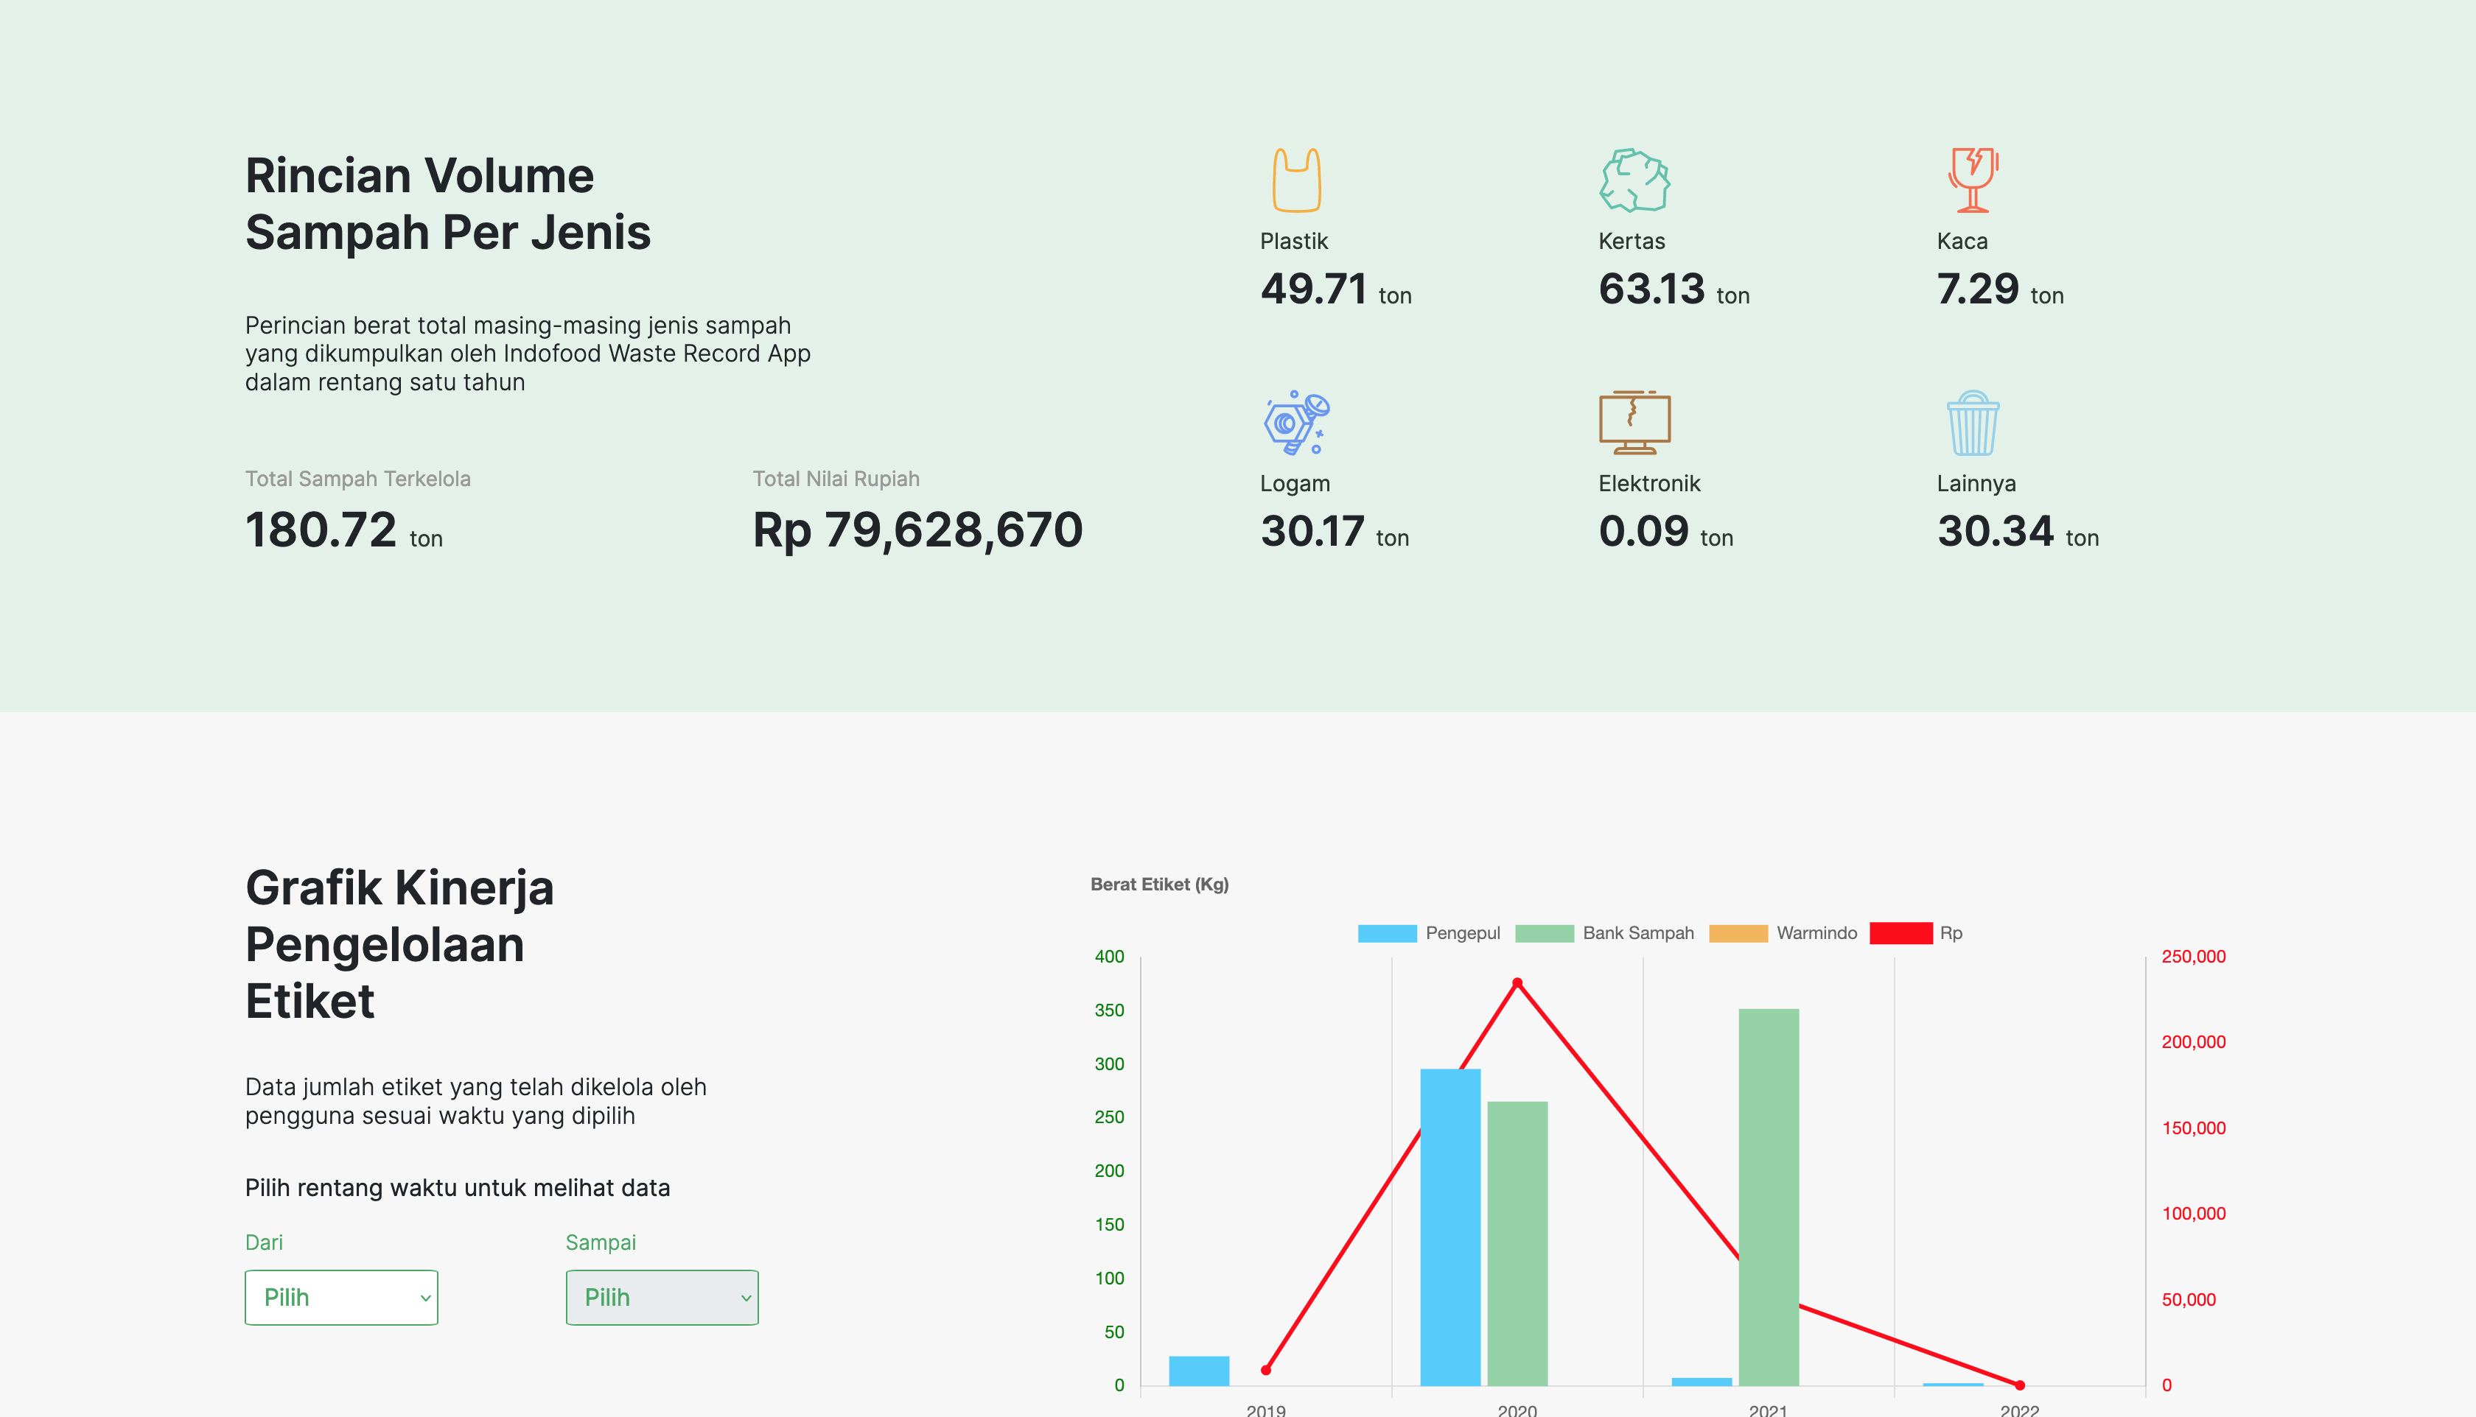Click the 2020 Rp line peak point
This screenshot has width=2476, height=1417.
[1517, 983]
